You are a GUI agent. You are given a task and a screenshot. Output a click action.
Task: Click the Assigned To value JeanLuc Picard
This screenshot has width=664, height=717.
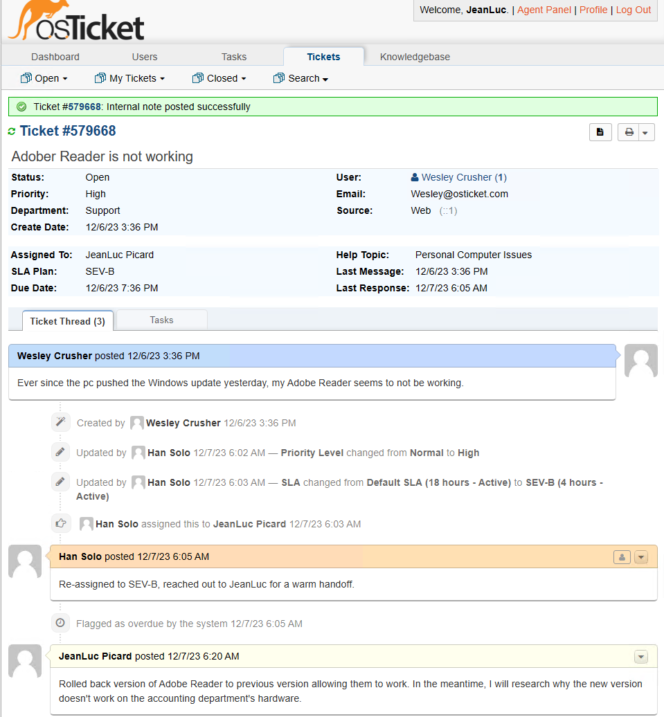(120, 255)
